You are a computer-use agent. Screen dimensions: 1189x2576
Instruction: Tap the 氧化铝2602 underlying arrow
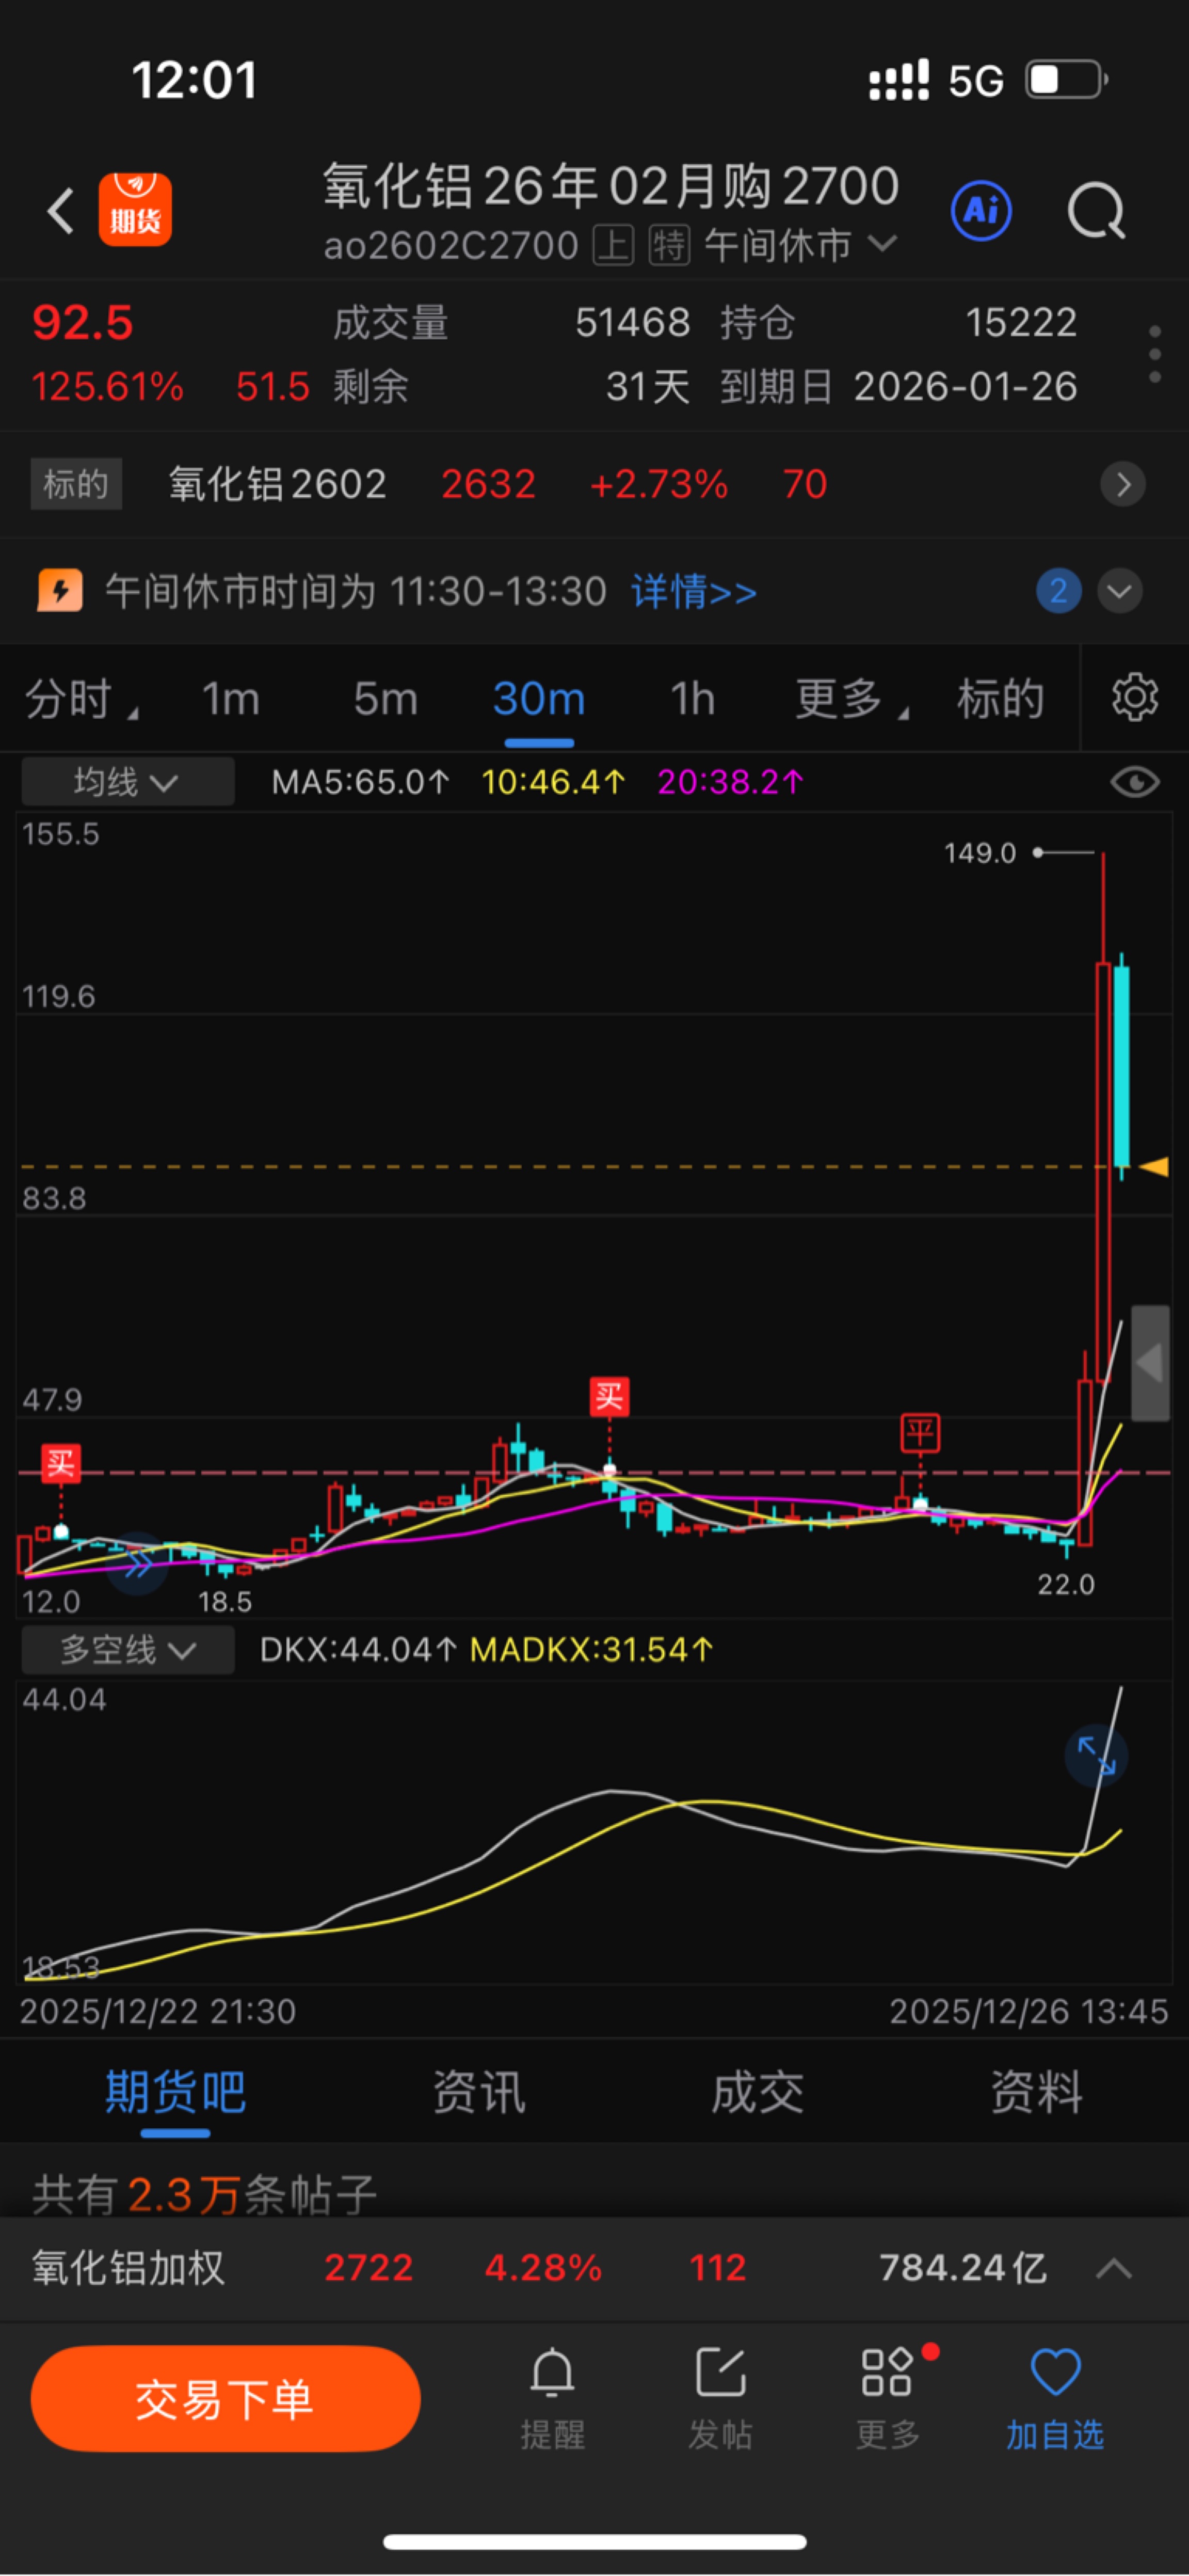coord(1122,485)
